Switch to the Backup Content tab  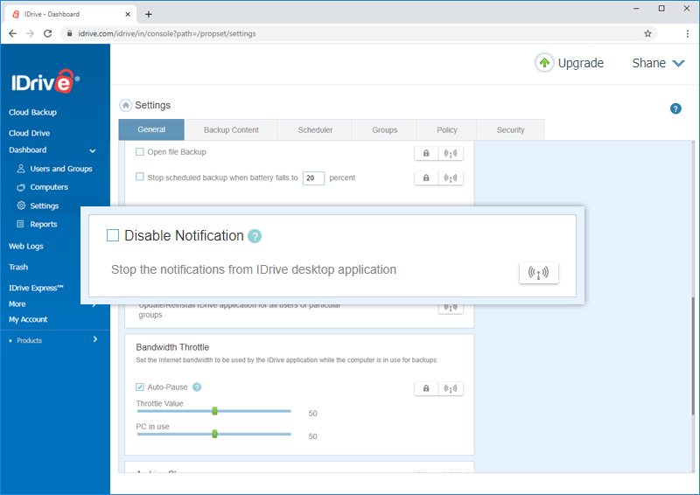click(231, 130)
